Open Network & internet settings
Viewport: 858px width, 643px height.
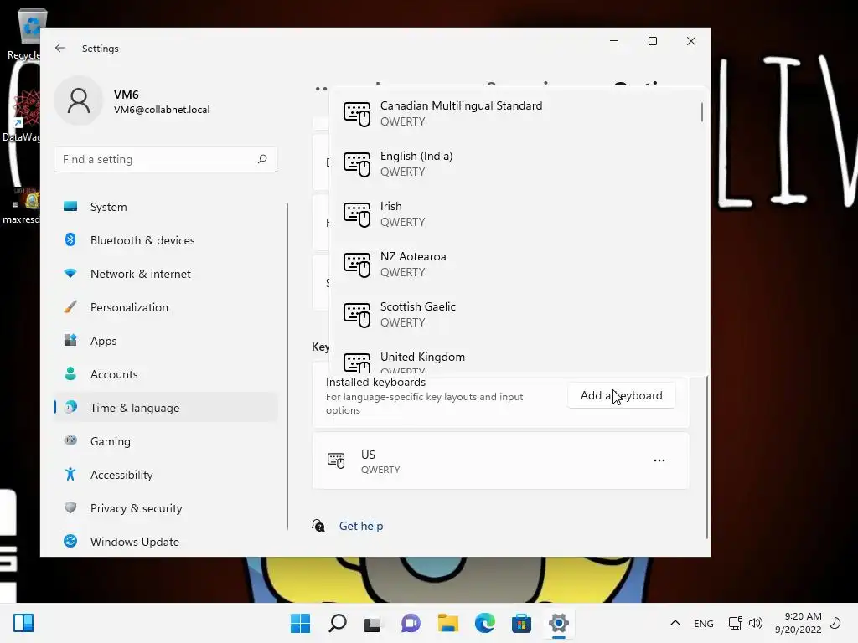coord(166,274)
